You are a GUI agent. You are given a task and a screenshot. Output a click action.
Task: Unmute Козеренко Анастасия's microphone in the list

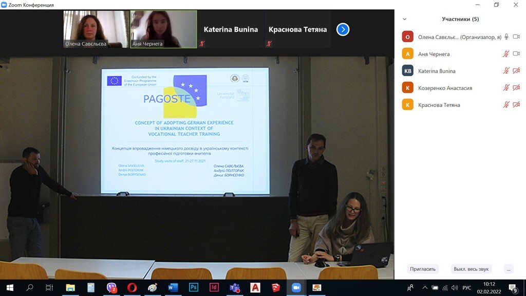[506, 88]
